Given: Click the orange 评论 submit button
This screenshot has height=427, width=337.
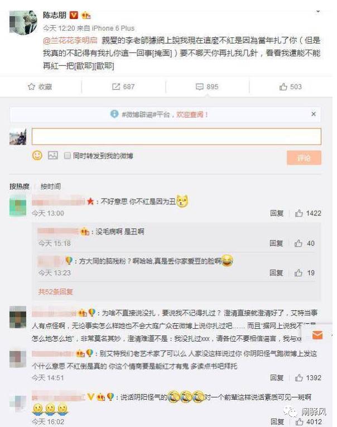Looking at the screenshot, I should click(304, 158).
